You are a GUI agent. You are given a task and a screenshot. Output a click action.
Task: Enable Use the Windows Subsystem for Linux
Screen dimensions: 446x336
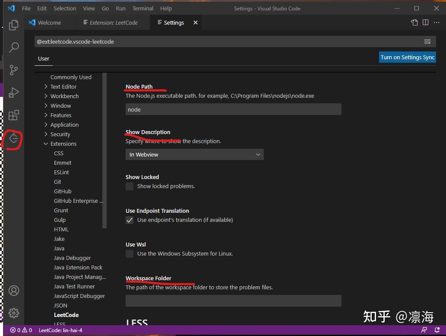(x=130, y=254)
